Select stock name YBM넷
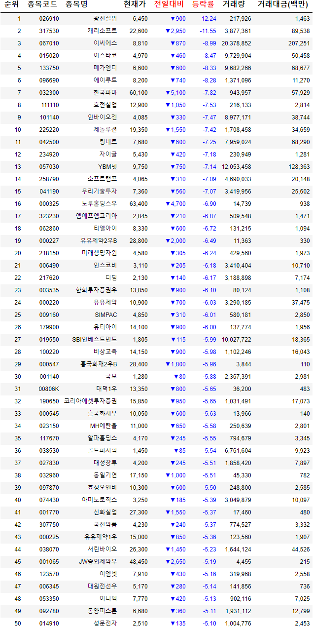313x627 pixels. pos(106,167)
